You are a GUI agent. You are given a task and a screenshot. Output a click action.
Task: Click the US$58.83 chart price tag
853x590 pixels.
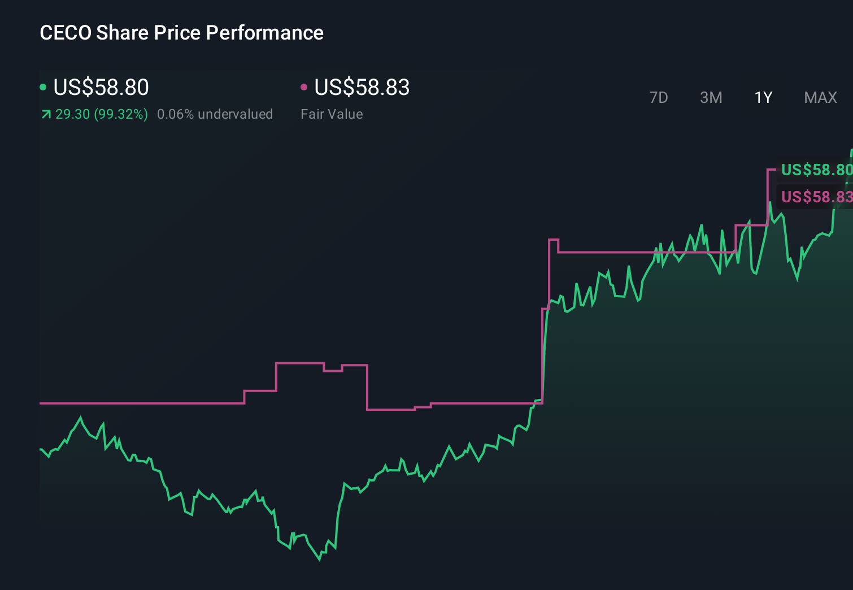(x=816, y=197)
